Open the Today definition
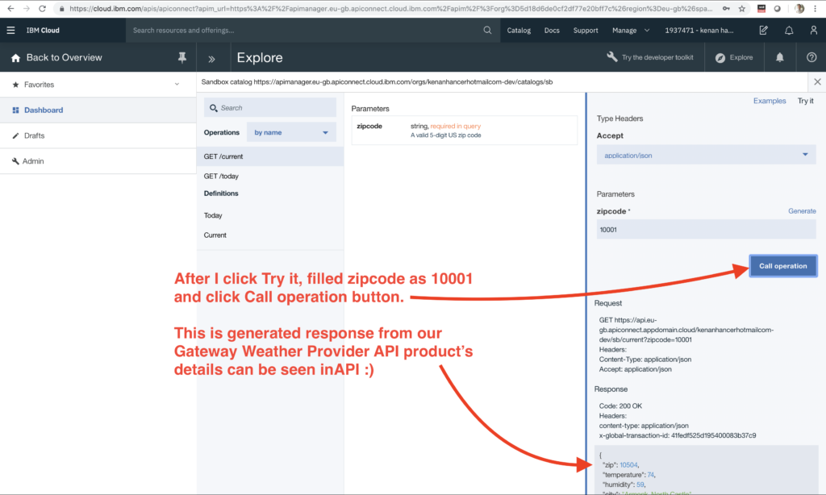826x495 pixels. pyautogui.click(x=213, y=215)
